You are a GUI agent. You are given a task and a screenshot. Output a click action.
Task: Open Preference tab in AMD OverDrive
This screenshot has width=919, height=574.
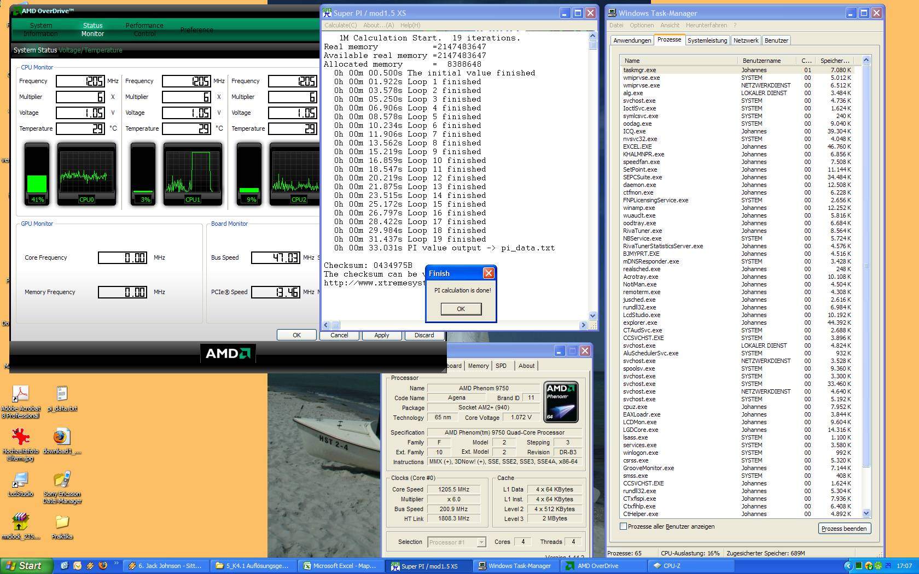click(197, 30)
